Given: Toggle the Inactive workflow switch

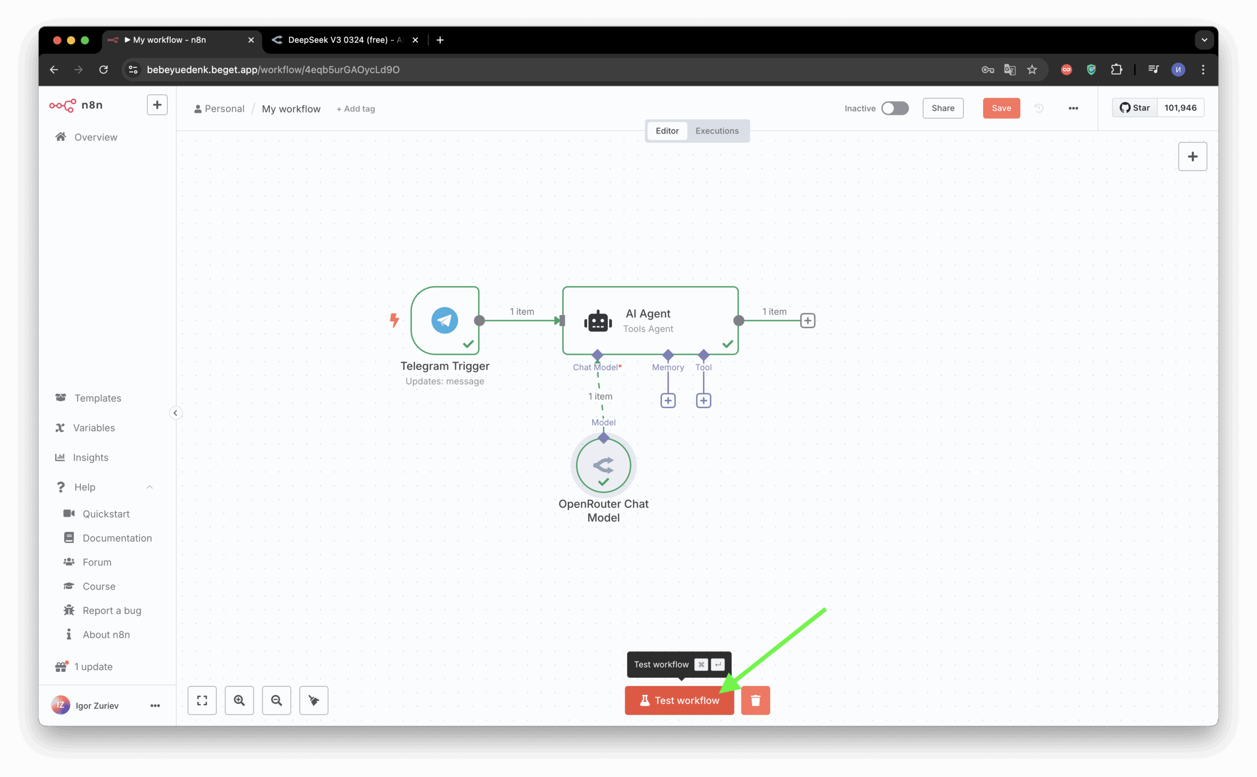Looking at the screenshot, I should coord(895,108).
